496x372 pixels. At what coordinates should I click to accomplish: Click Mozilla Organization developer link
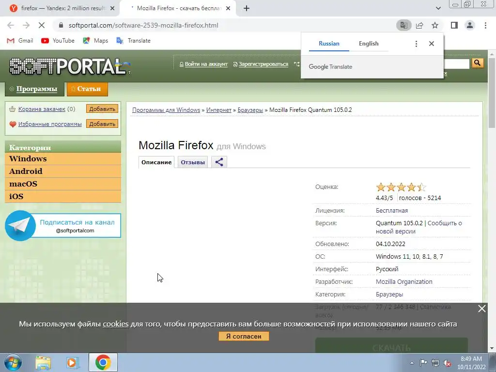(404, 281)
